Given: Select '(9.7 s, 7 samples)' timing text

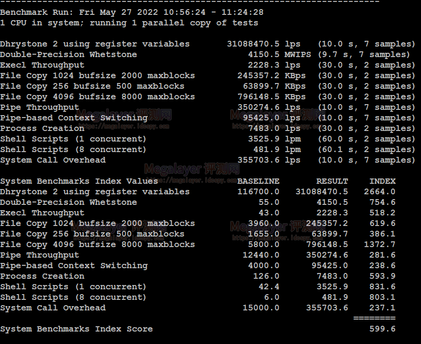Looking at the screenshot, I should point(364,55).
